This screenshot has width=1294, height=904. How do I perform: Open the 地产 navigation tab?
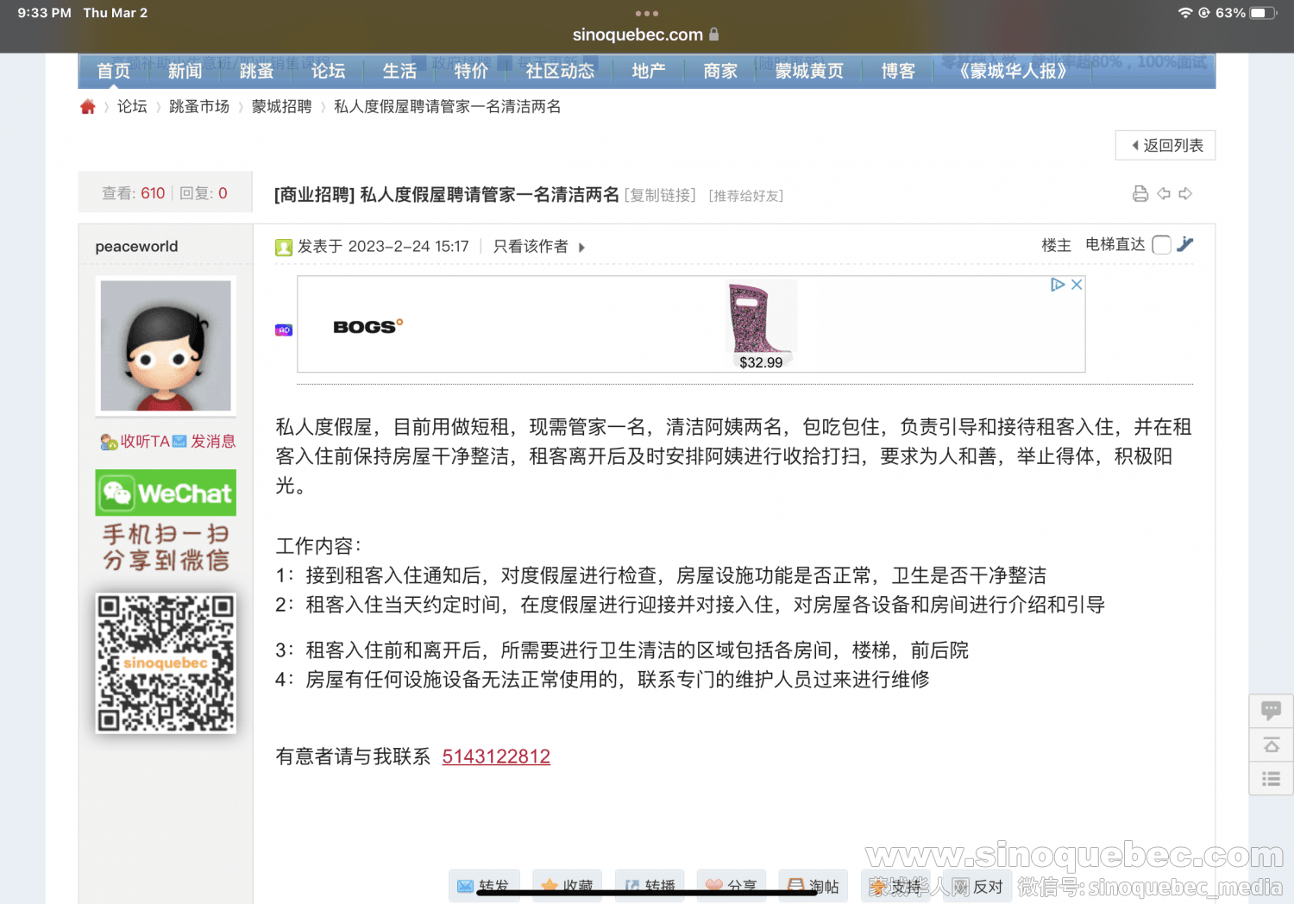click(648, 72)
